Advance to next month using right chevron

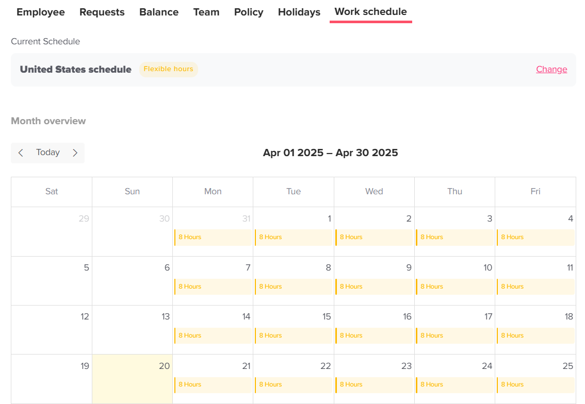tap(75, 153)
